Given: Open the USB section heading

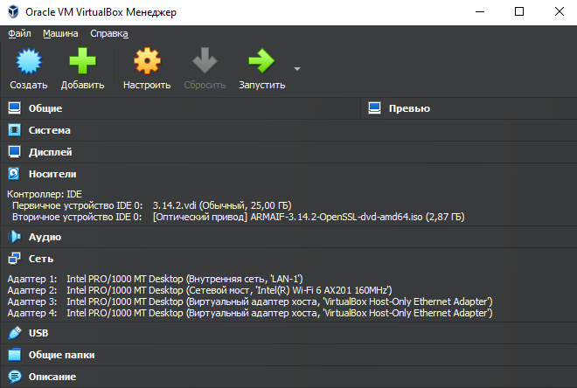Looking at the screenshot, I should 38,333.
